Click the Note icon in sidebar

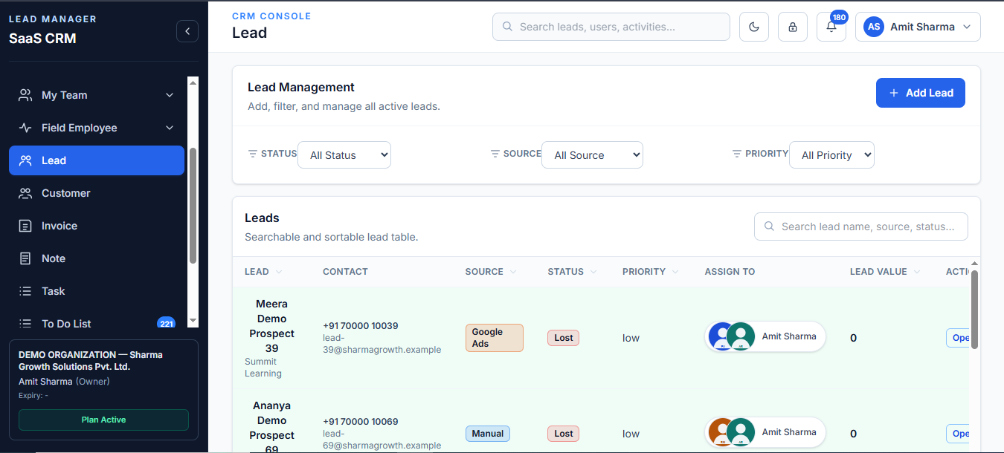tap(25, 258)
